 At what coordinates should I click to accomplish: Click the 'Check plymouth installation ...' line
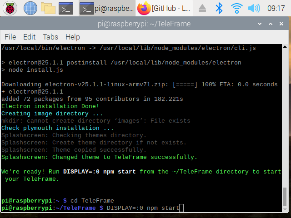point(57,128)
